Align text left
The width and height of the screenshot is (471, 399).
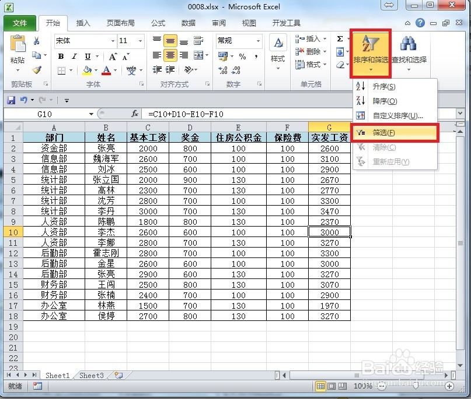pyautogui.click(x=157, y=55)
